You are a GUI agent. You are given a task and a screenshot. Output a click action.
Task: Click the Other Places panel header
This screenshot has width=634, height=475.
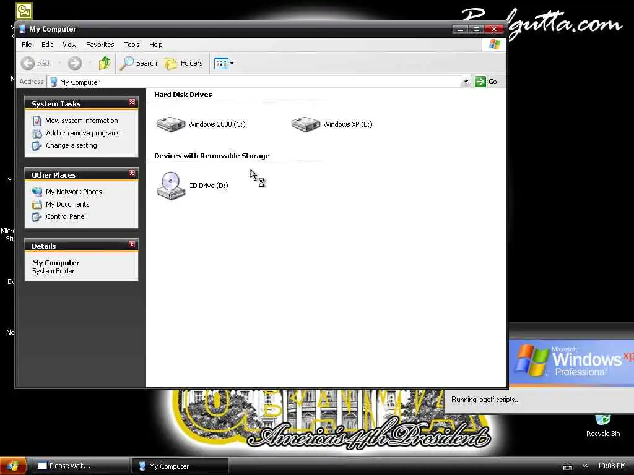coord(81,174)
